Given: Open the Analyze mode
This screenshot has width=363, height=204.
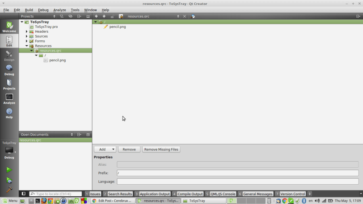Looking at the screenshot, I should [x=9, y=99].
